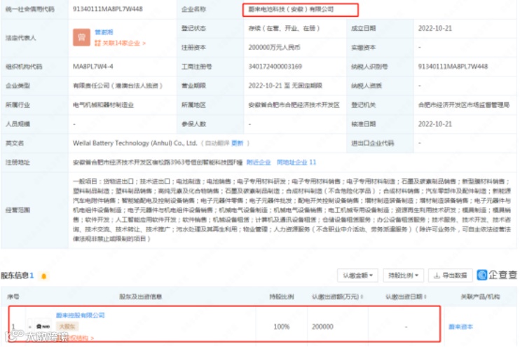
Task: Sort by the 认缴出资额(万元) column header
Action: (337, 297)
